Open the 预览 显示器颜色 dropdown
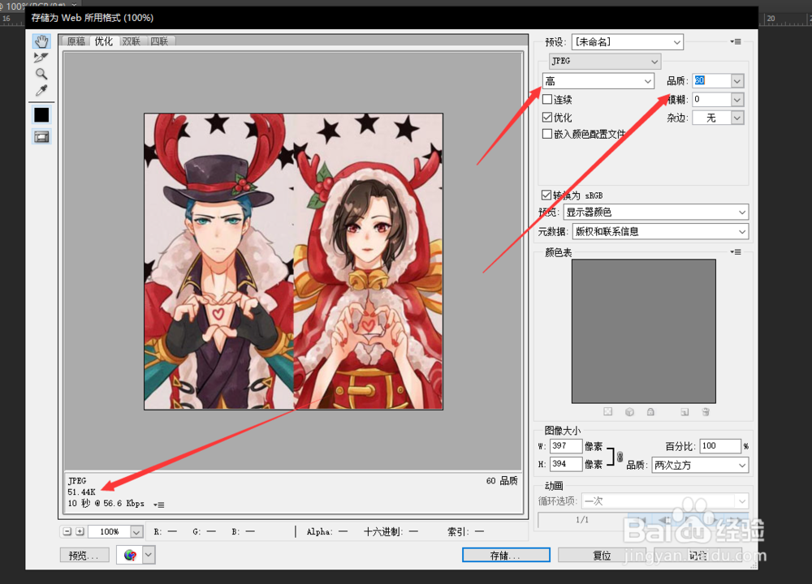The image size is (812, 584). pyautogui.click(x=656, y=212)
